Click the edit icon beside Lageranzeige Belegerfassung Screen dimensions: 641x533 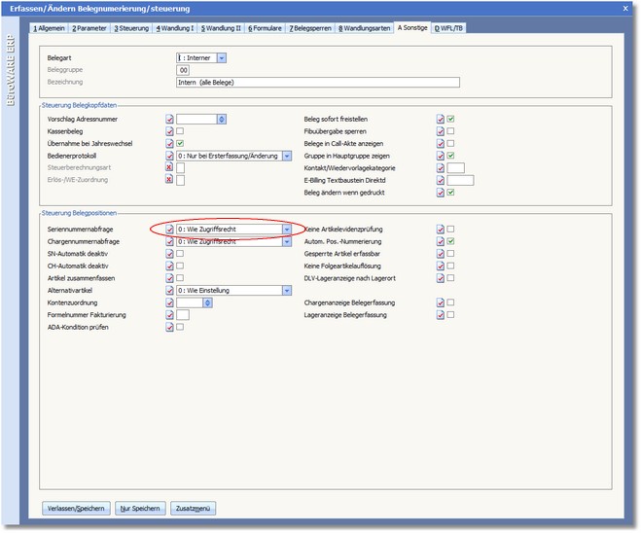(441, 315)
